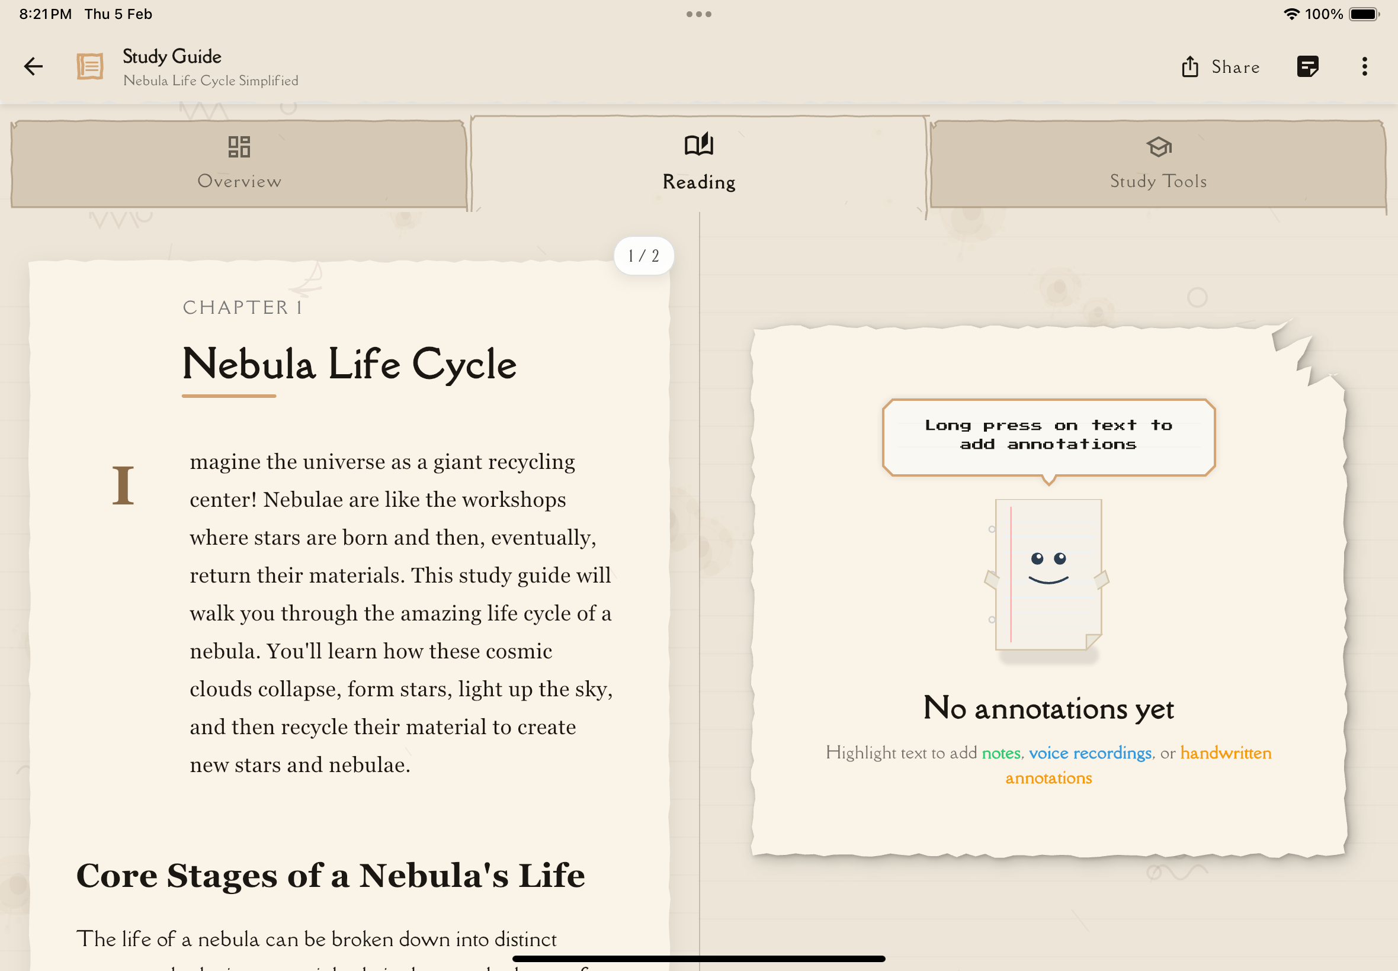Tap the Nebula Life Cycle chapter heading
1398x971 pixels.
pos(349,365)
